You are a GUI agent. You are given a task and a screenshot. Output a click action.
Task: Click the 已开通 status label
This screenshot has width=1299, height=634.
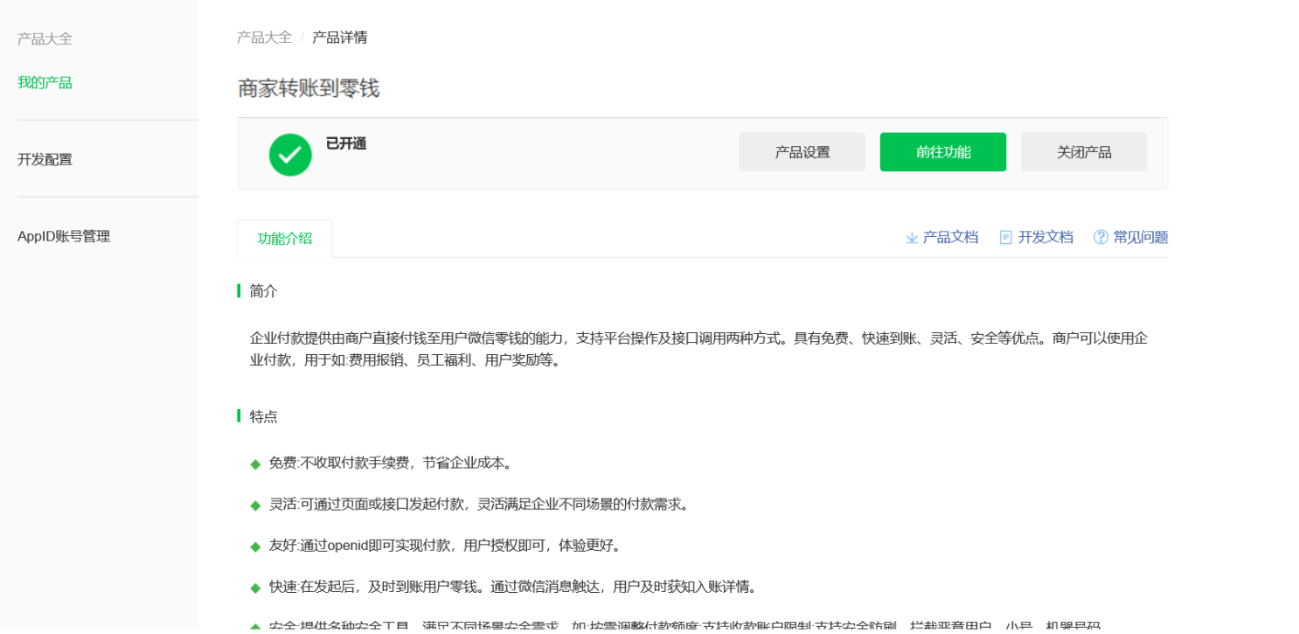(345, 144)
